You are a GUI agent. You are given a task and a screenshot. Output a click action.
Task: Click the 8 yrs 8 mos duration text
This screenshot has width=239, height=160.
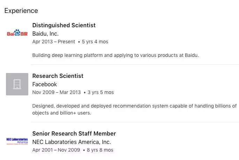click(x=100, y=150)
